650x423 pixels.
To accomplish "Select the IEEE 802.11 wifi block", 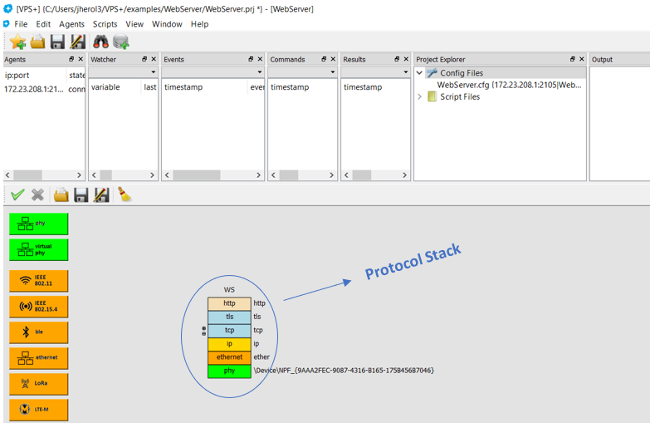I will pos(39,280).
